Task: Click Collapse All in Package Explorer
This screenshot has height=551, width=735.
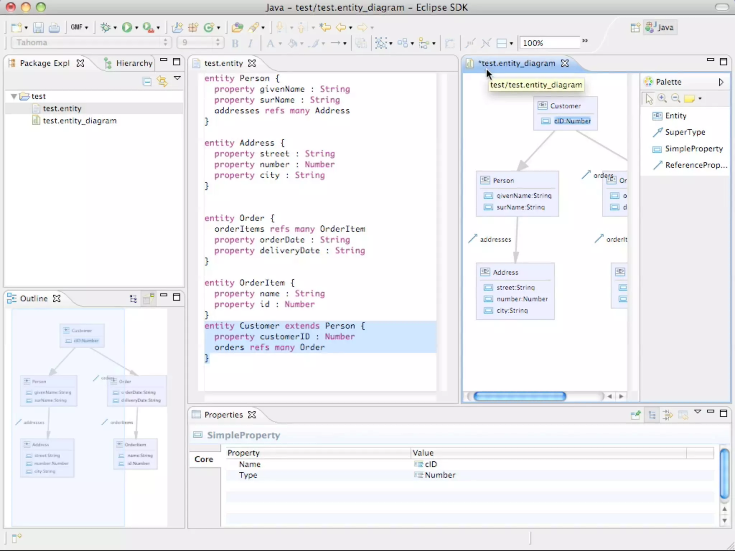Action: [147, 82]
